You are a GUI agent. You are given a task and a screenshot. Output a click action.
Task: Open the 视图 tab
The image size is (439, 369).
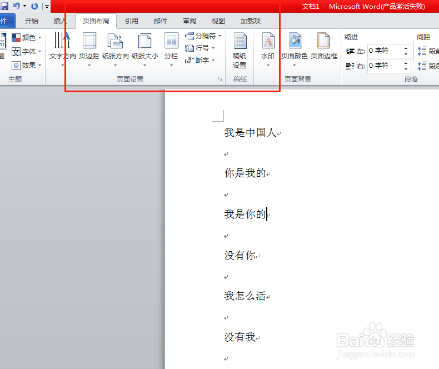pos(218,21)
